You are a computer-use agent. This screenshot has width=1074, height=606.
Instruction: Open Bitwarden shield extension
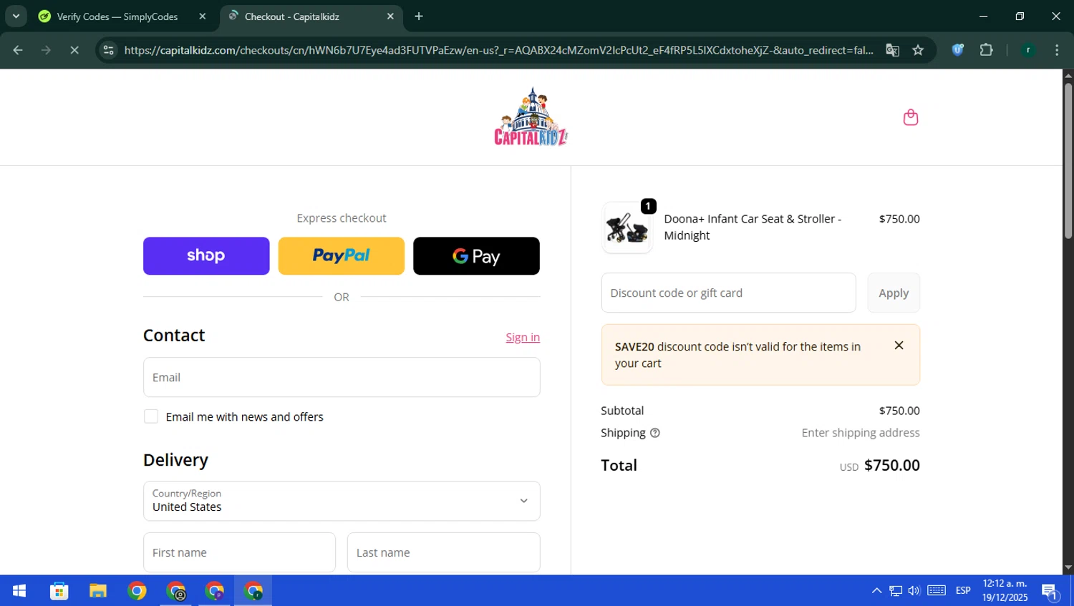coord(957,50)
